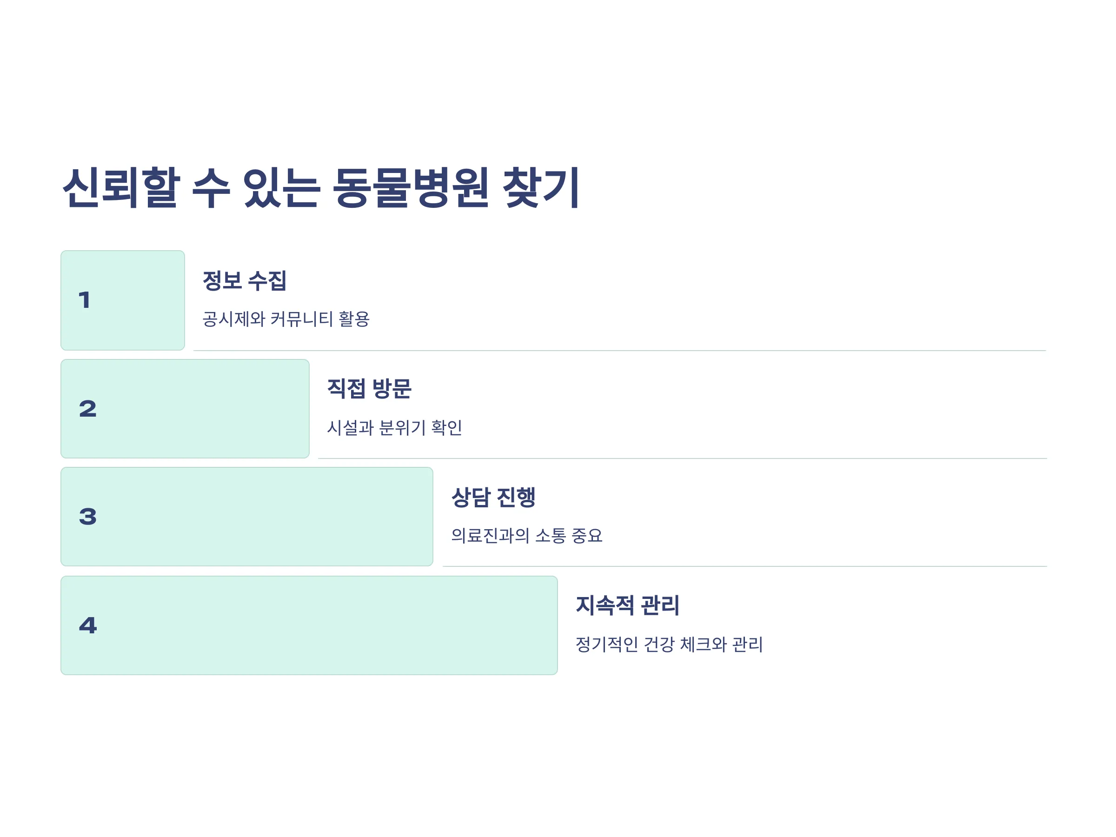
Task: Select the text 의료진과의 소통 중요
Action: [x=527, y=536]
